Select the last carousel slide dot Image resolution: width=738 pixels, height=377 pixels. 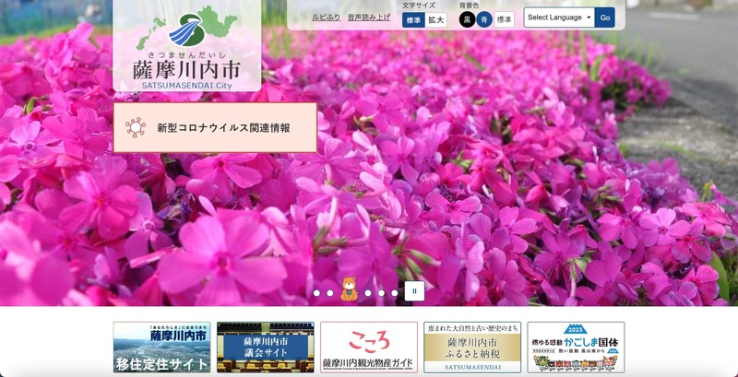[395, 293]
